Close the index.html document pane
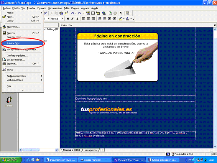This screenshot has width=217, height=163. [x=215, y=25]
